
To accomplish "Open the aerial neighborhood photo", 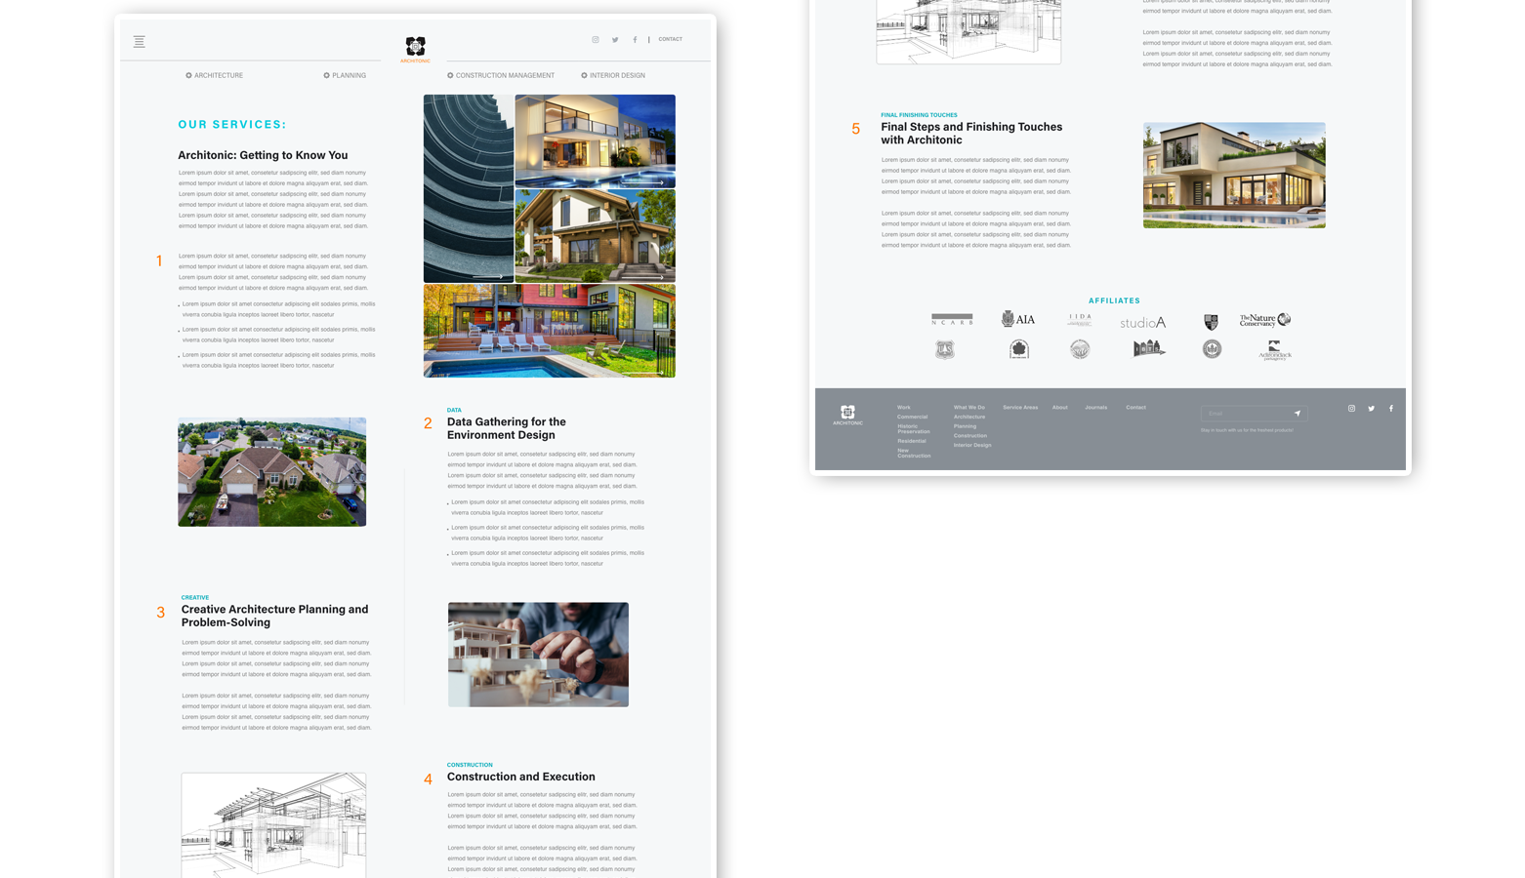I will pos(271,472).
